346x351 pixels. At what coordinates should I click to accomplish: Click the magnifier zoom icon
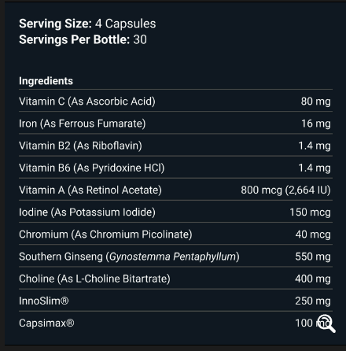[x=326, y=323]
